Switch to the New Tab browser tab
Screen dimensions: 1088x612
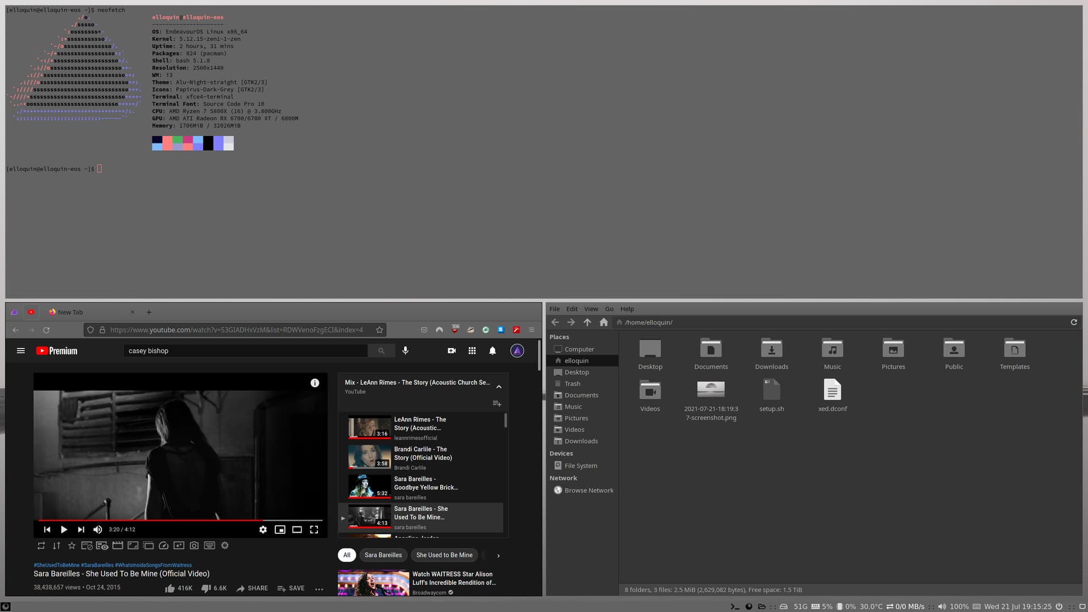click(91, 312)
